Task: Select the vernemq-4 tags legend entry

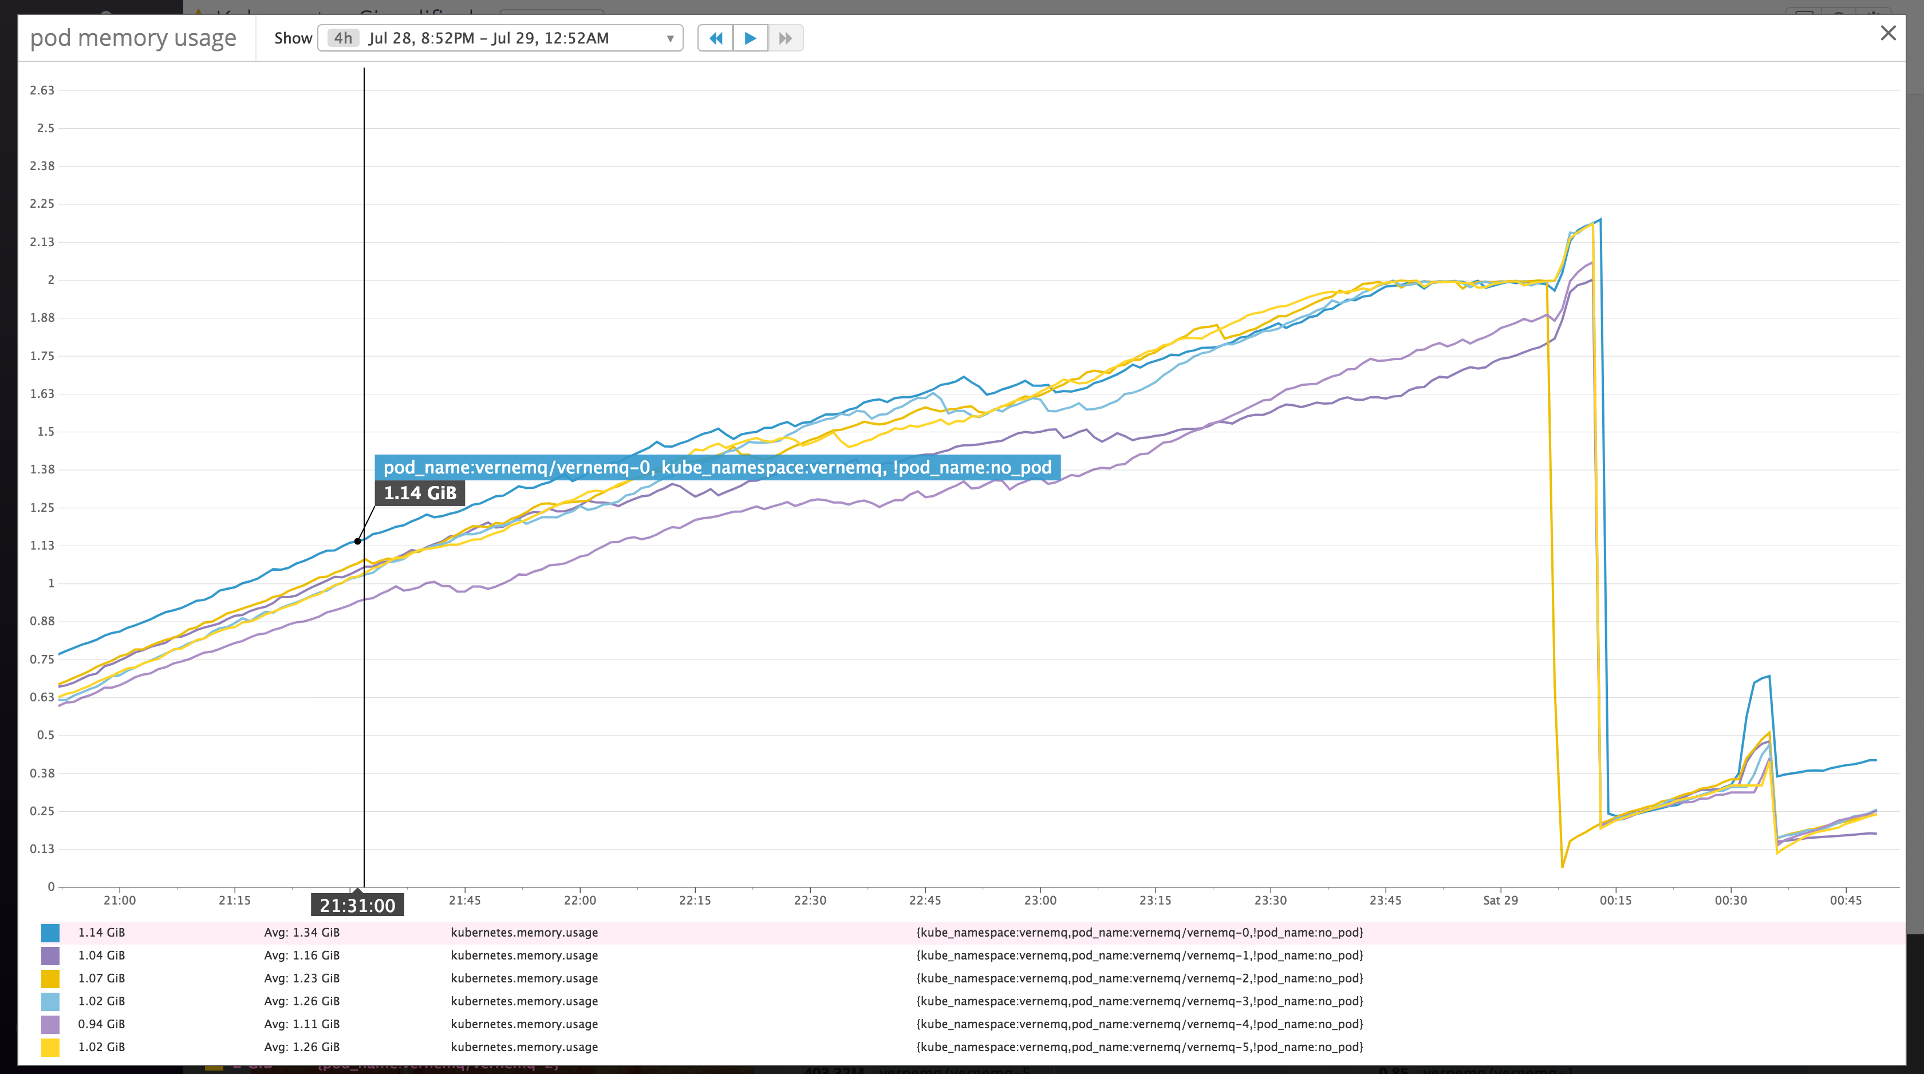Action: (x=1140, y=1025)
